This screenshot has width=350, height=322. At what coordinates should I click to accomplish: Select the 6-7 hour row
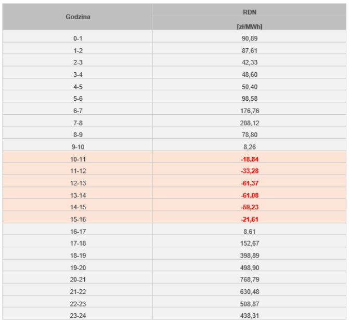[x=78, y=110]
